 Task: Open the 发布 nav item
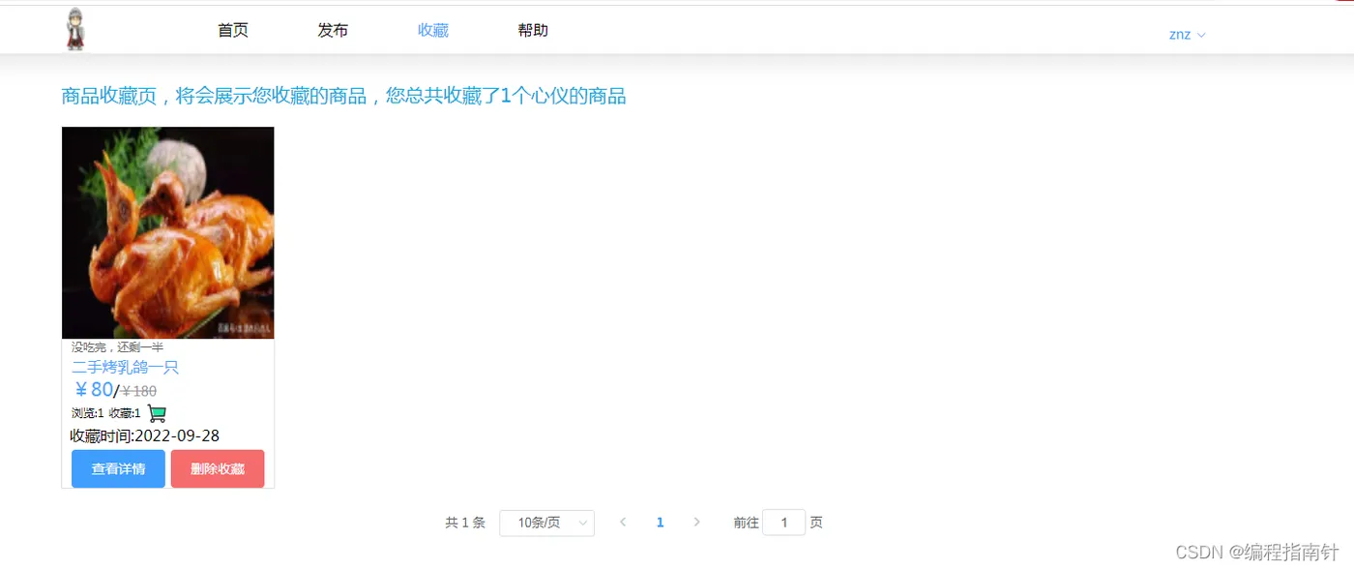[333, 30]
